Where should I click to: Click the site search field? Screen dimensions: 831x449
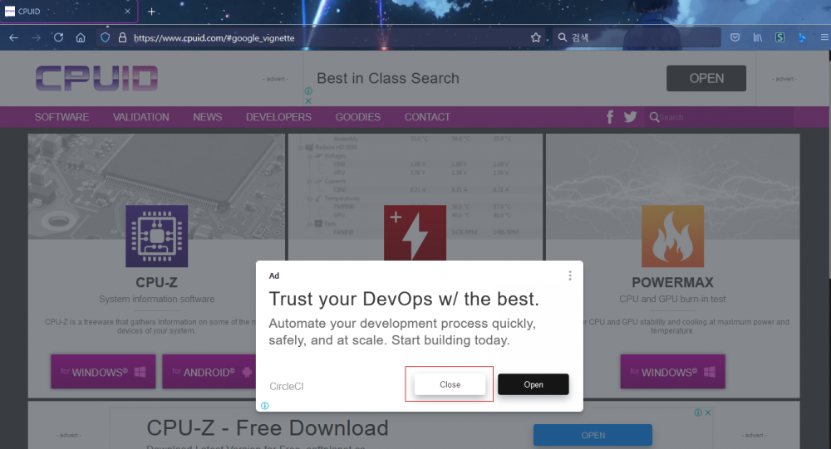(720, 117)
